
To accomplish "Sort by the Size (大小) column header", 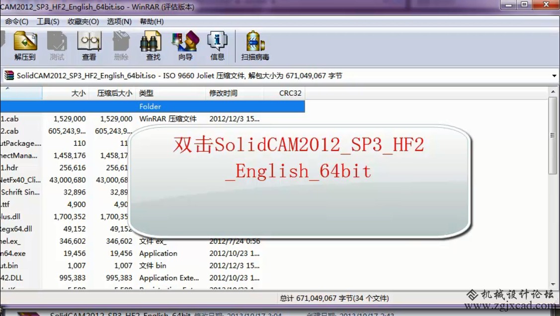I will pos(66,93).
